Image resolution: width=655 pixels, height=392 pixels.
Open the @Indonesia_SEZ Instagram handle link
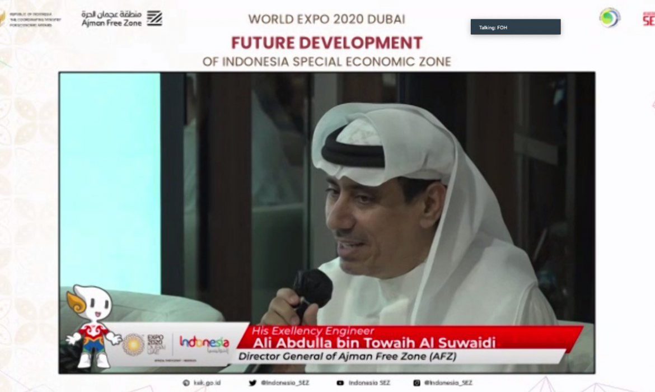click(x=448, y=383)
